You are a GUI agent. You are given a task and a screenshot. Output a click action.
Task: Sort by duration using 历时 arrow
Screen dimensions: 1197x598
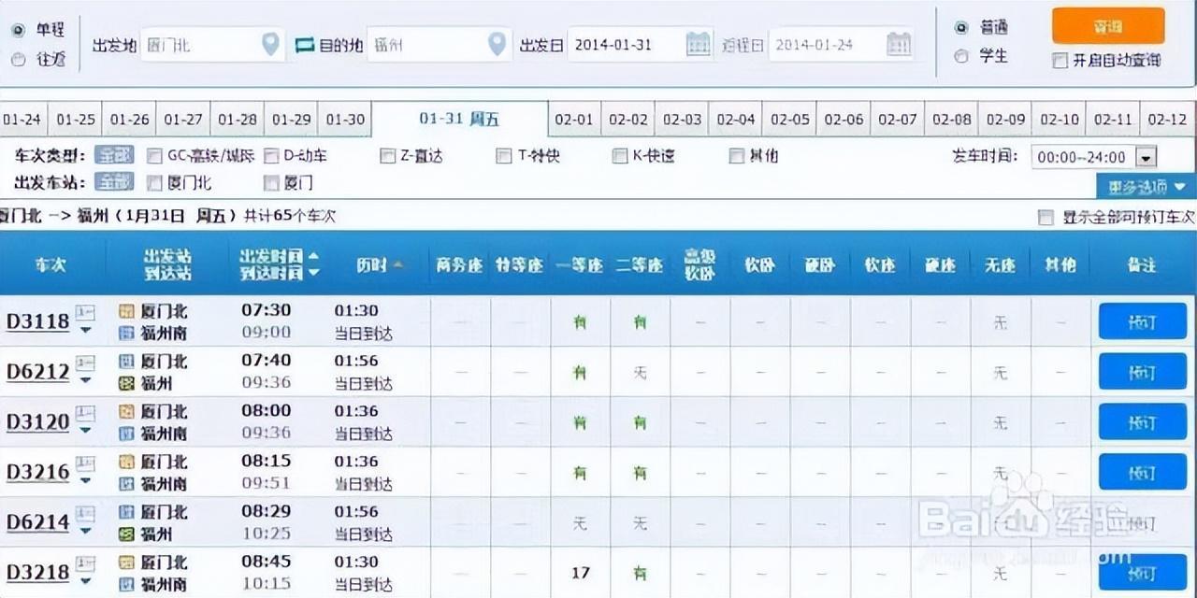tap(398, 265)
